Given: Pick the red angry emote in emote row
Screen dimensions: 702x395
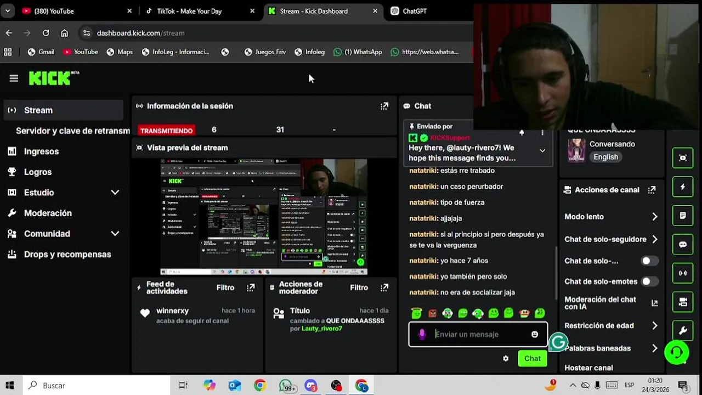Looking at the screenshot, I should point(432,313).
